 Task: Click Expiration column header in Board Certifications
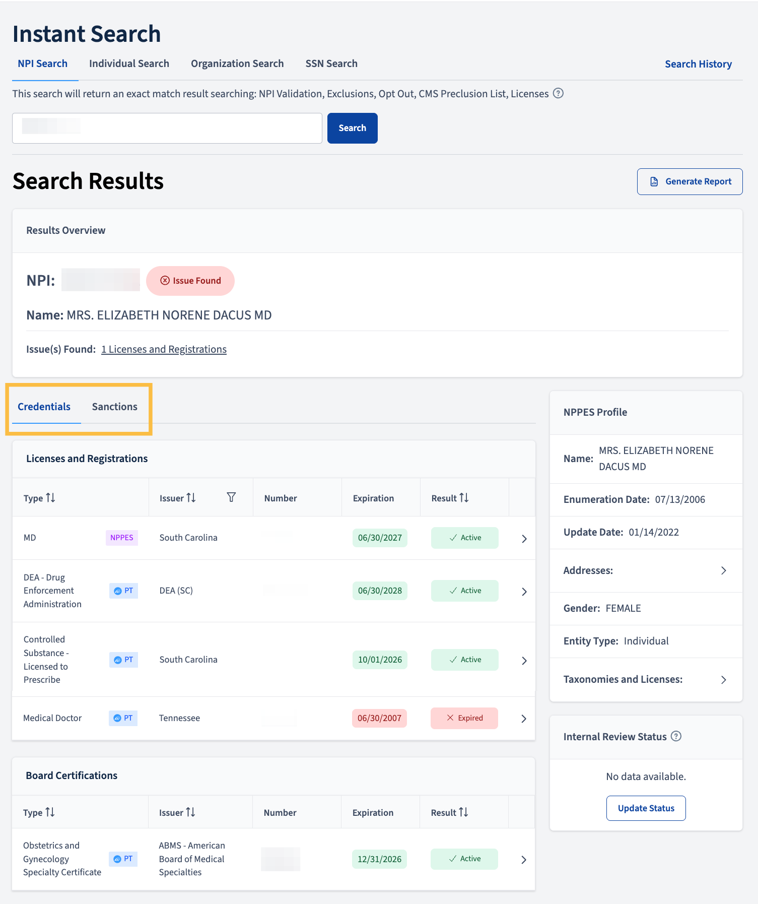click(373, 813)
